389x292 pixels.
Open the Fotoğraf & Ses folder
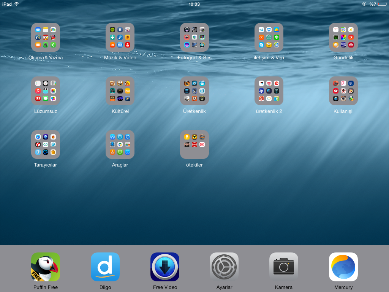pyautogui.click(x=194, y=37)
